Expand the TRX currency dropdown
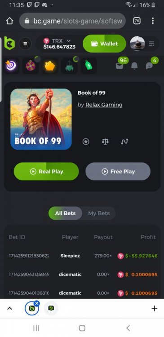This screenshot has height=337, width=164. click(60, 44)
